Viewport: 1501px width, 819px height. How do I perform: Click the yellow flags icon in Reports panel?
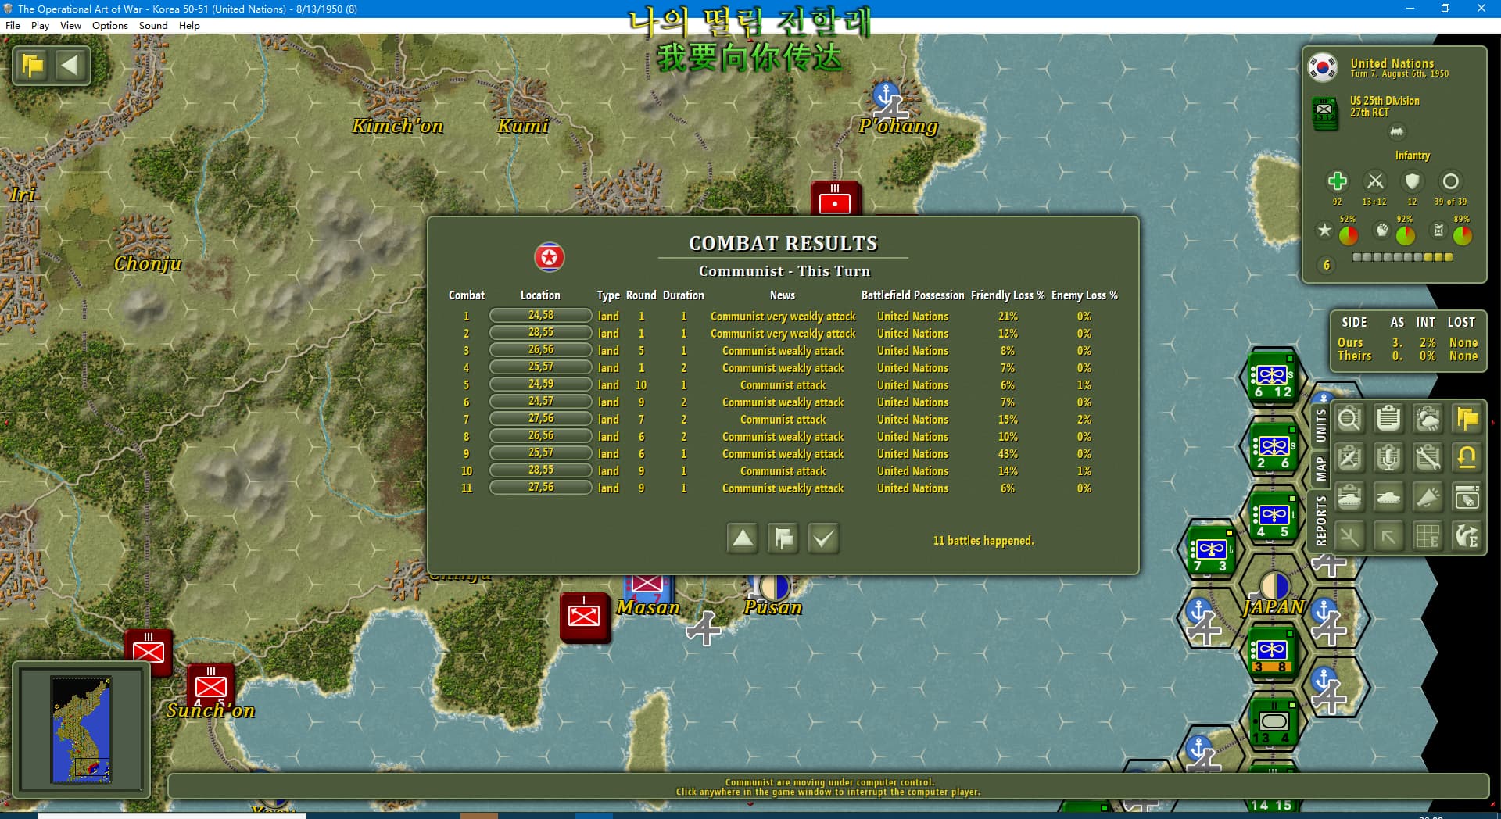1467,420
